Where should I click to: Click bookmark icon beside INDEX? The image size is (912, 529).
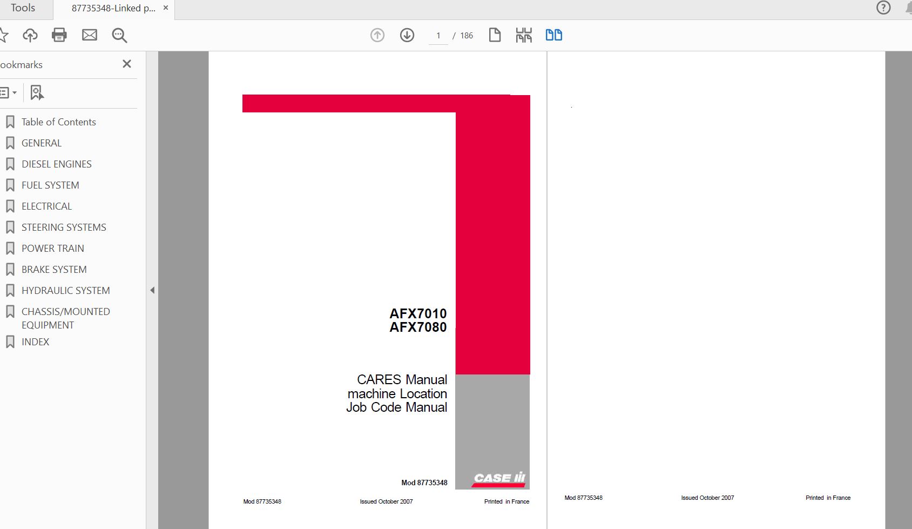(10, 342)
